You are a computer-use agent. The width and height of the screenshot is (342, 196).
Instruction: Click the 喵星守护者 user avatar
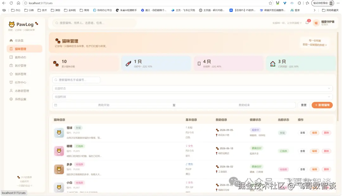coord(316,23)
